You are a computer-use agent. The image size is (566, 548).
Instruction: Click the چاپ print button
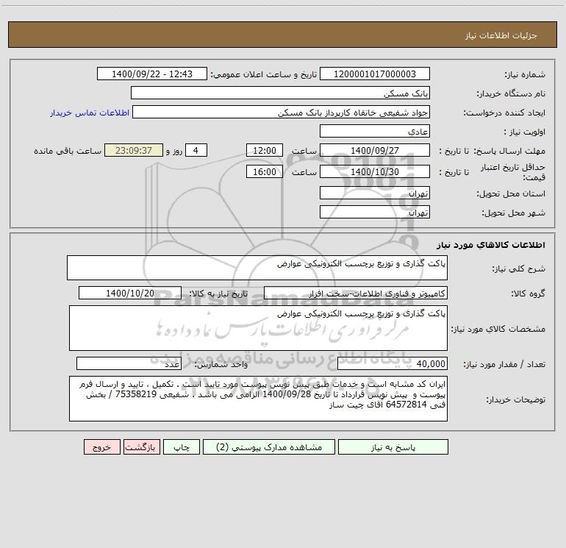tap(182, 447)
